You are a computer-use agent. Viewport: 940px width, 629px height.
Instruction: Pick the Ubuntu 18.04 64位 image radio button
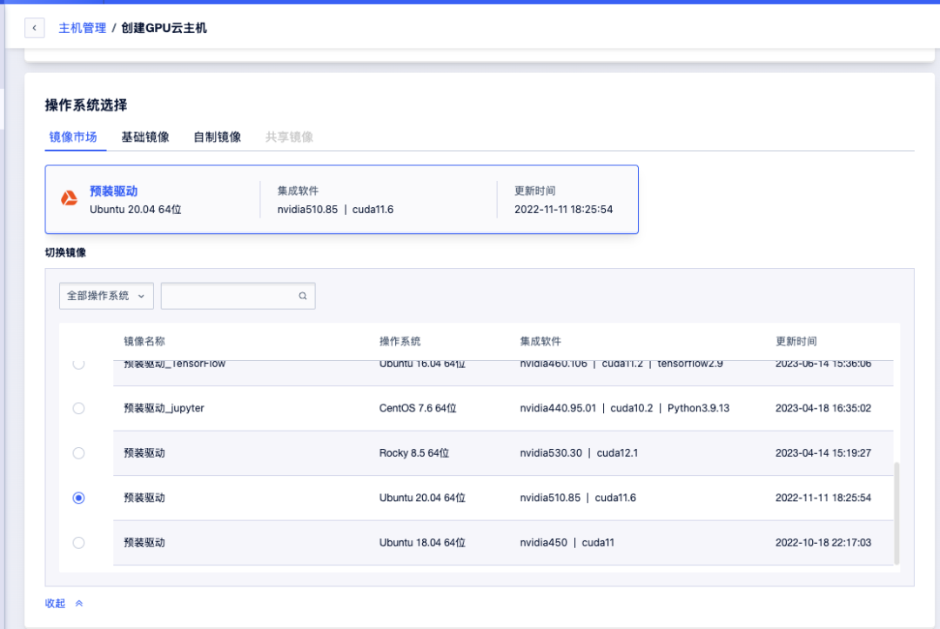(x=78, y=544)
